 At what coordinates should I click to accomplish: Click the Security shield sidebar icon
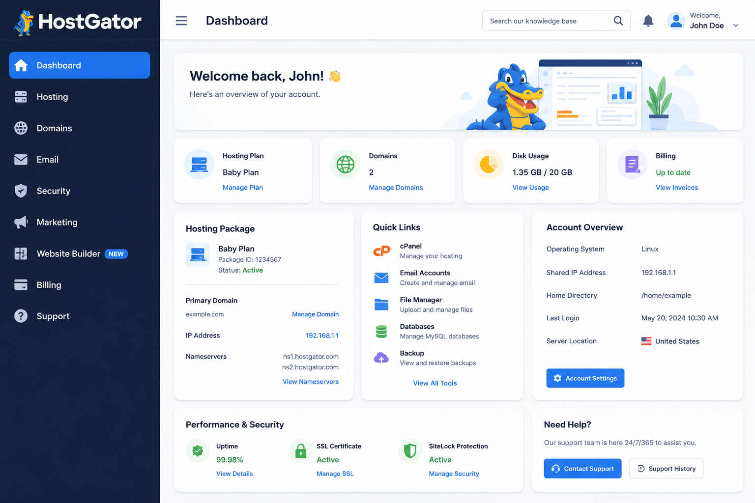(21, 191)
